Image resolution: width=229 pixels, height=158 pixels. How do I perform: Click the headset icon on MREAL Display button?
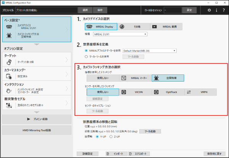point(89,27)
